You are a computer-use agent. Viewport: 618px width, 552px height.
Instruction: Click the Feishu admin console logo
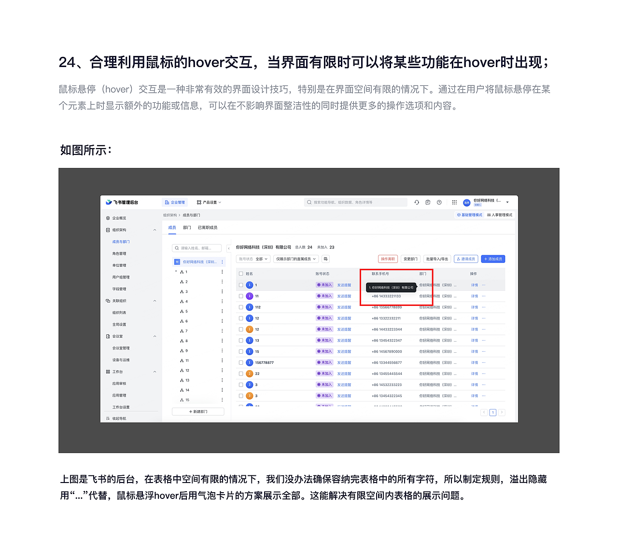pos(122,202)
